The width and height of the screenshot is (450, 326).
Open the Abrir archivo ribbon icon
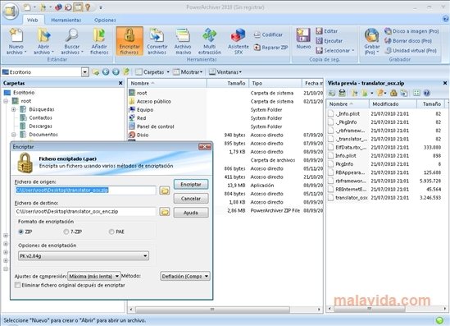(x=43, y=41)
